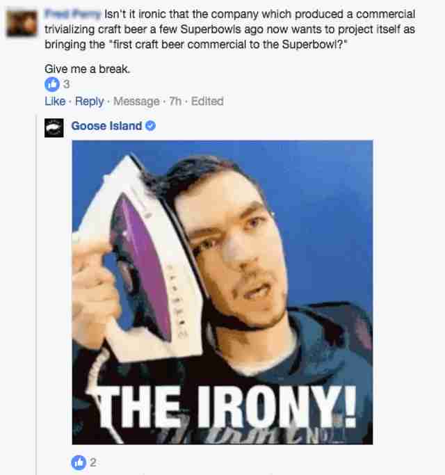View who reacted by clicking count 2

click(93, 462)
